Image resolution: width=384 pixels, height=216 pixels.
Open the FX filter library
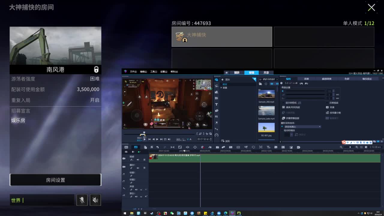click(x=216, y=116)
